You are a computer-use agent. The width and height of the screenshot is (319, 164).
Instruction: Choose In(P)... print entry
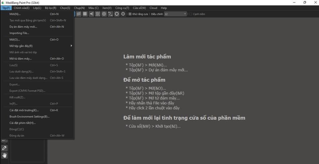tap(38, 104)
